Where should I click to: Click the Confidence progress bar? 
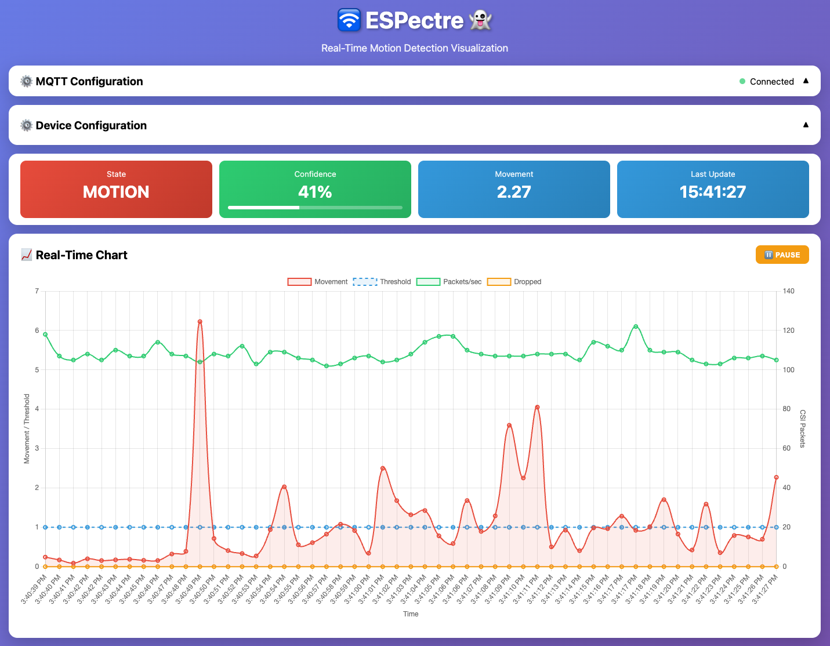[x=314, y=207]
